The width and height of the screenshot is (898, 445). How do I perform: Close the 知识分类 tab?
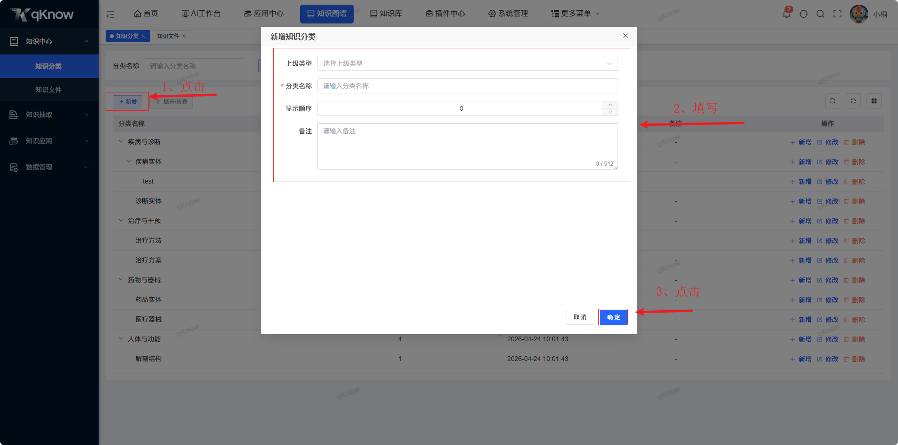point(143,36)
